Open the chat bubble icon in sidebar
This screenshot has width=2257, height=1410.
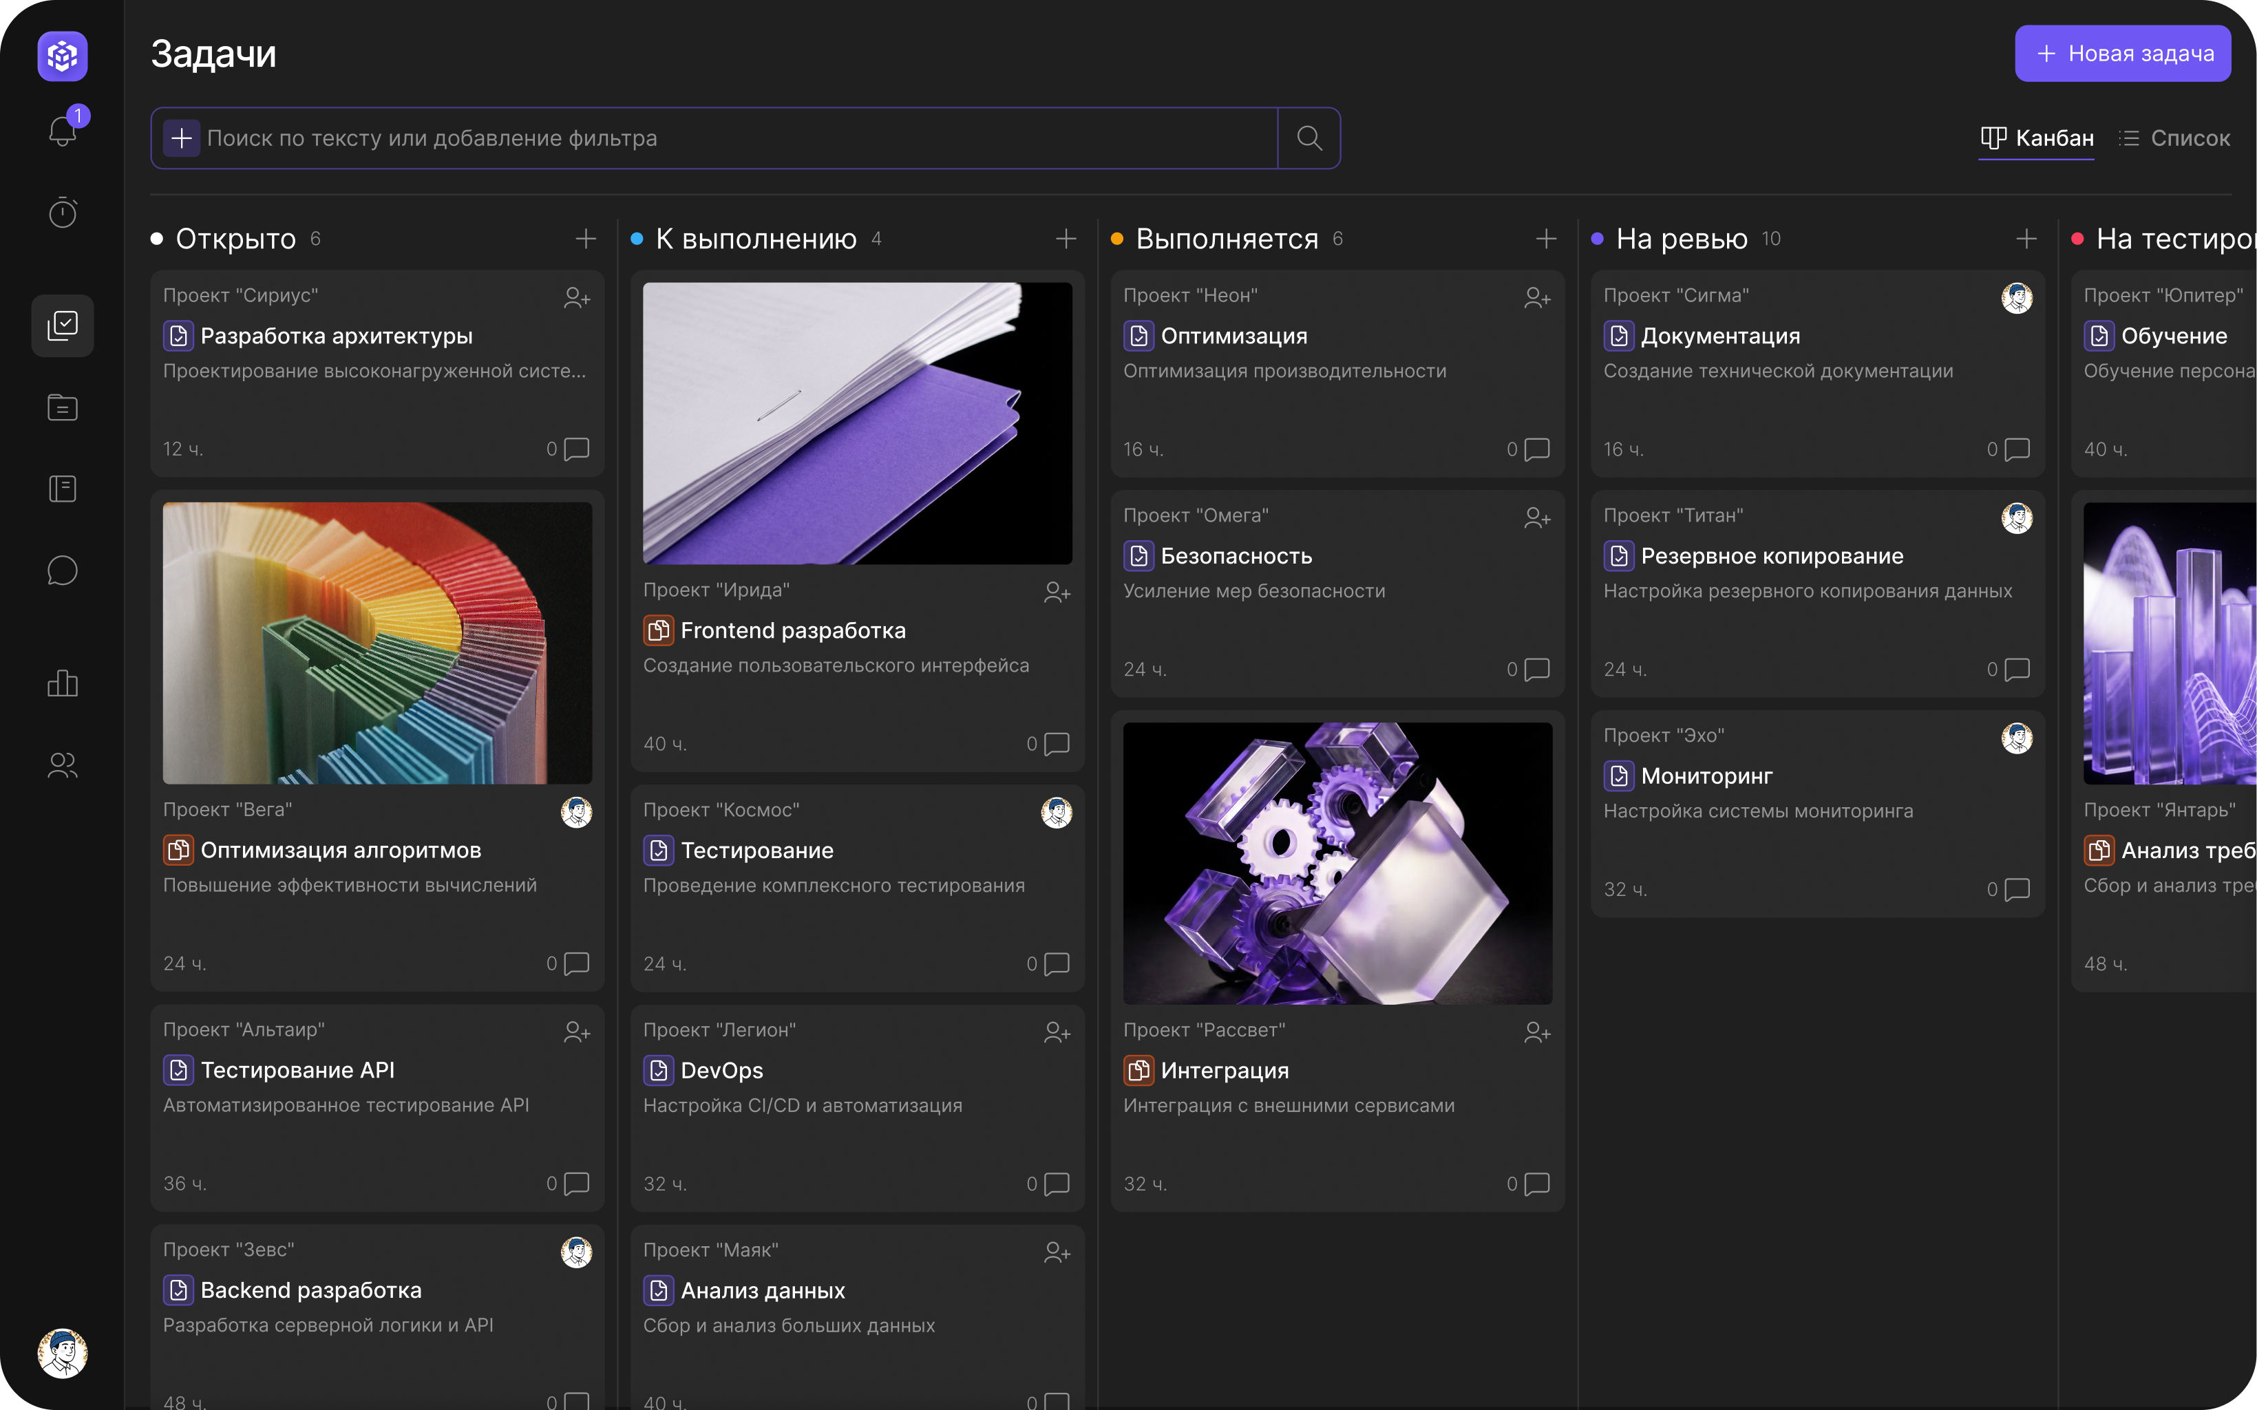coord(63,570)
